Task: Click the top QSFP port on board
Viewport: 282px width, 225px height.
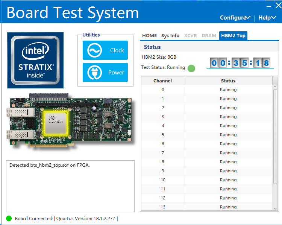Action: point(21,113)
